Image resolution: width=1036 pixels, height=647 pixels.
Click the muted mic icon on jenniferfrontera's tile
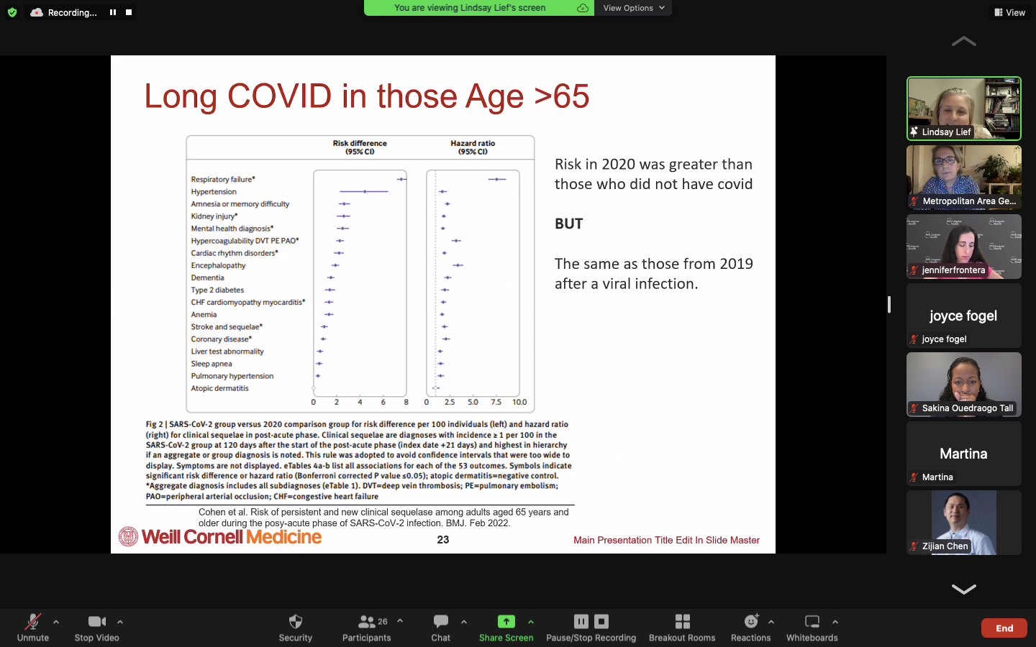914,270
